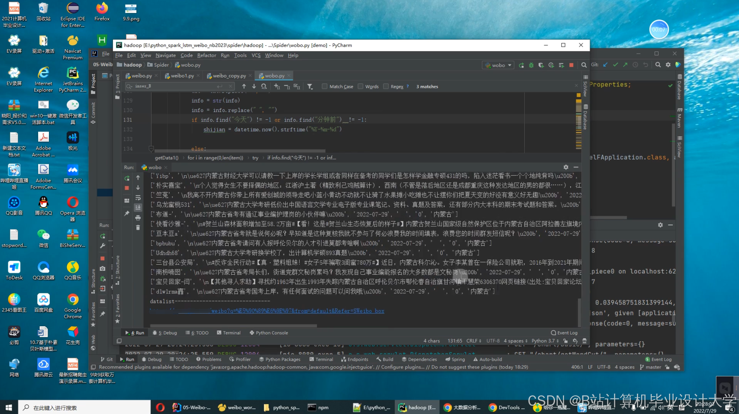The height and width of the screenshot is (414, 739).
Task: Click blue recording timer circle on desktop
Action: (x=659, y=29)
